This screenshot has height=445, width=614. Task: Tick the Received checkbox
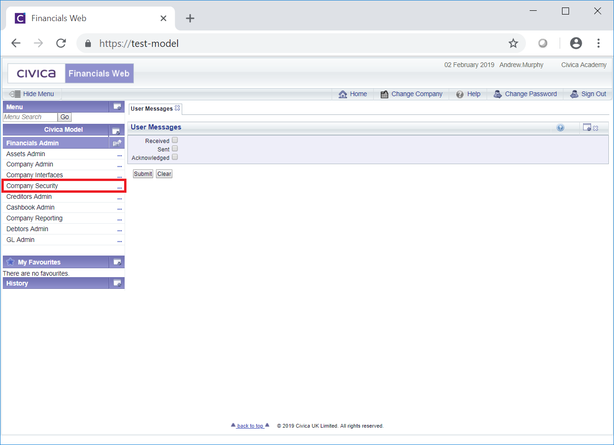(x=175, y=140)
